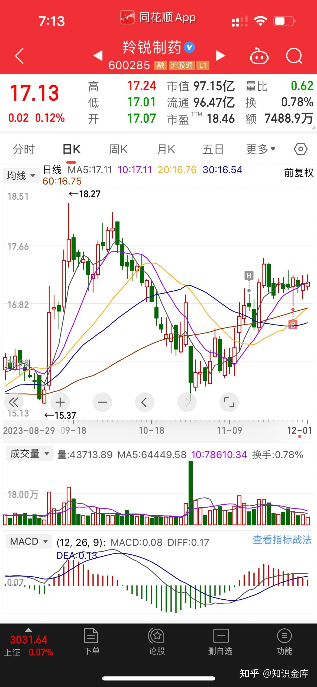Tap the back arrow in header
The image size is (317, 687).
19,56
